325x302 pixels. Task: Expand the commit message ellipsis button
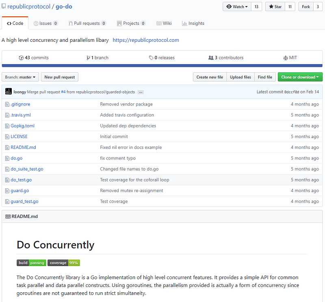[141, 93]
